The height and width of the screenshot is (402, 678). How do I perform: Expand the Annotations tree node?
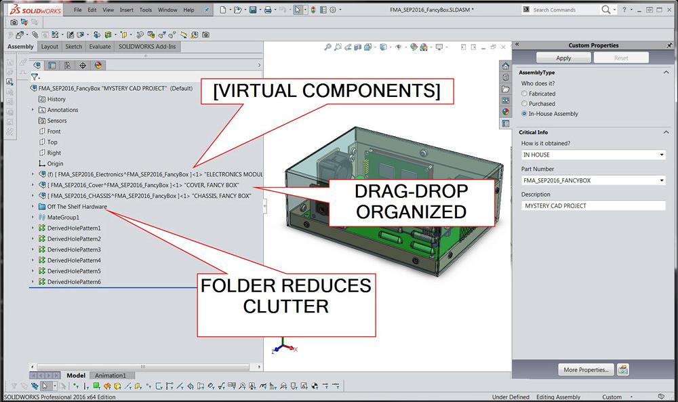[33, 110]
